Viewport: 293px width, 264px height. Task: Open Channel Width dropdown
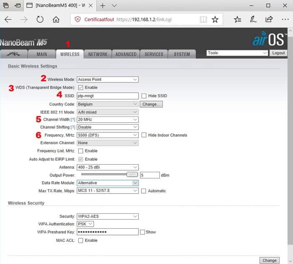coord(108,119)
